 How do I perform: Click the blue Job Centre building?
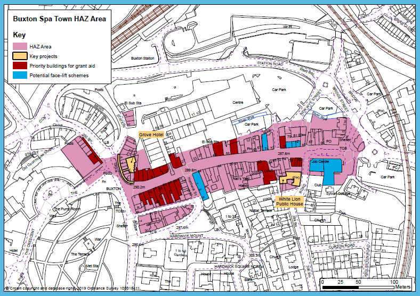(325, 169)
